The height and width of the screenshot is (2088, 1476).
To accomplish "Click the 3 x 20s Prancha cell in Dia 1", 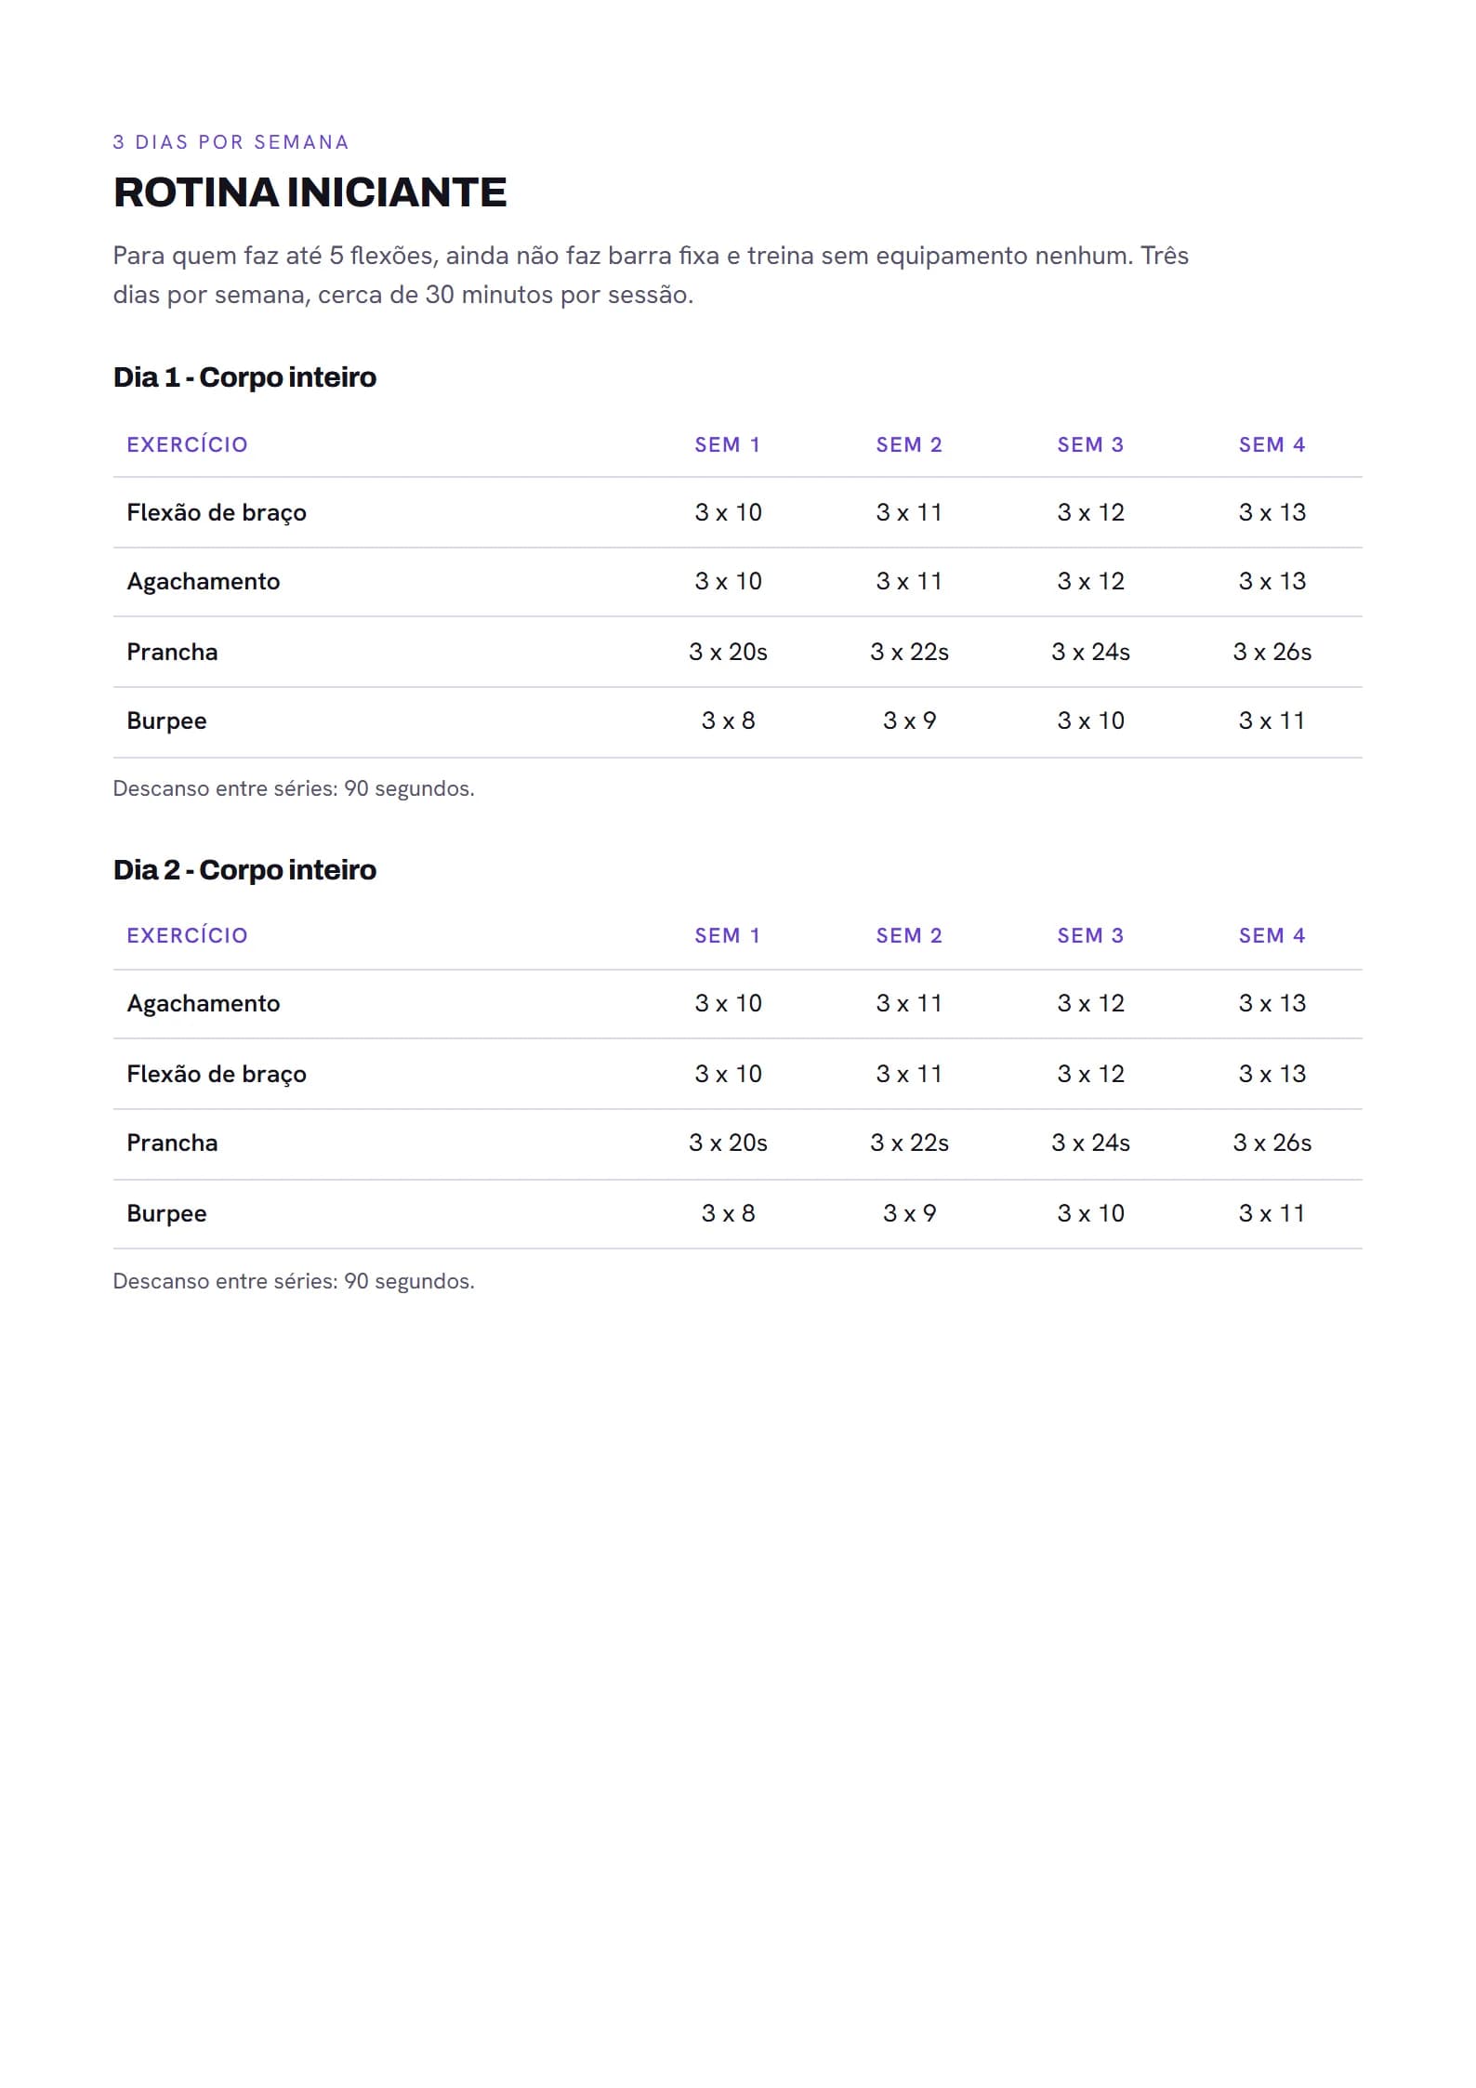I will [728, 652].
